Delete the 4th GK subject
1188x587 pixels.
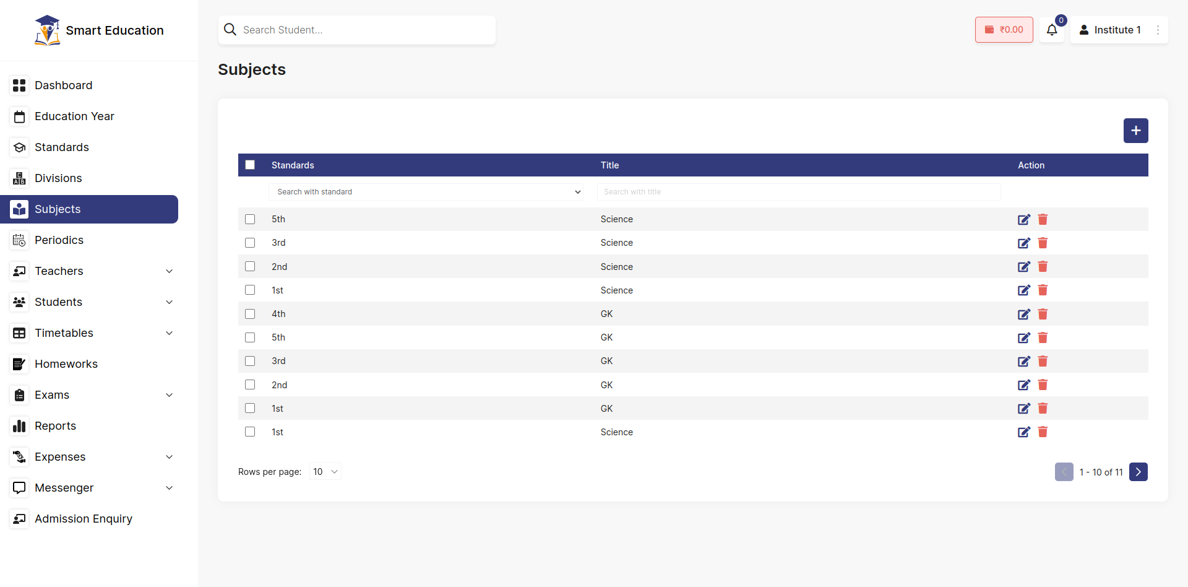pyautogui.click(x=1043, y=314)
